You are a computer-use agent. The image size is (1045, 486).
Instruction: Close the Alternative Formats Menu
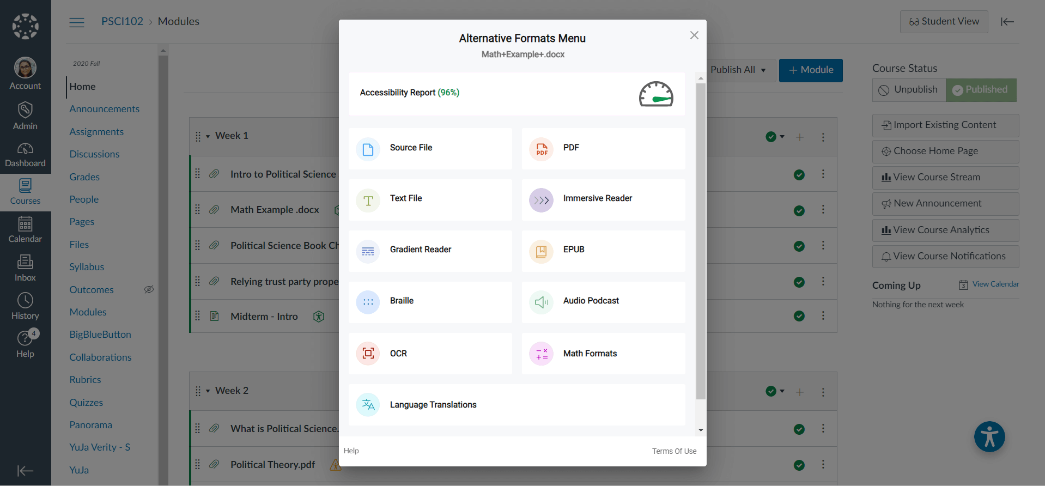(694, 35)
